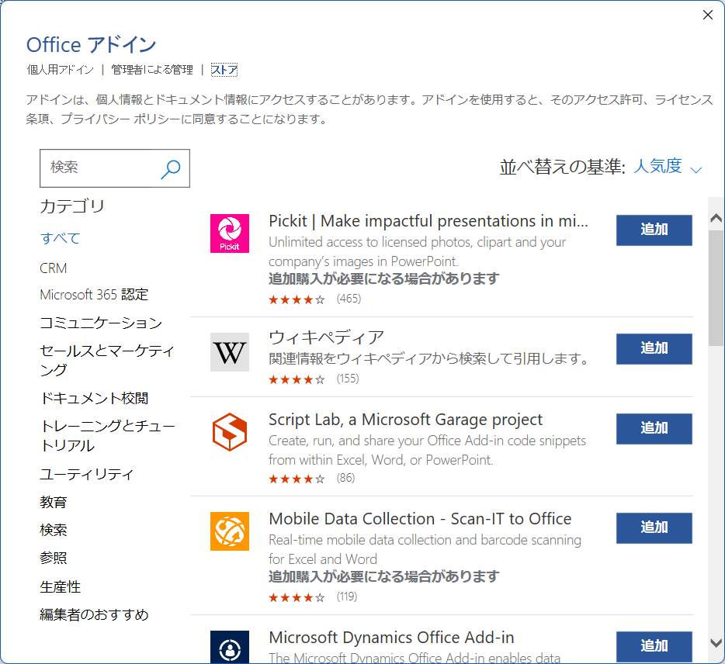Screen dimensions: 725x664
Task: Add the Pickit add-in
Action: [654, 230]
